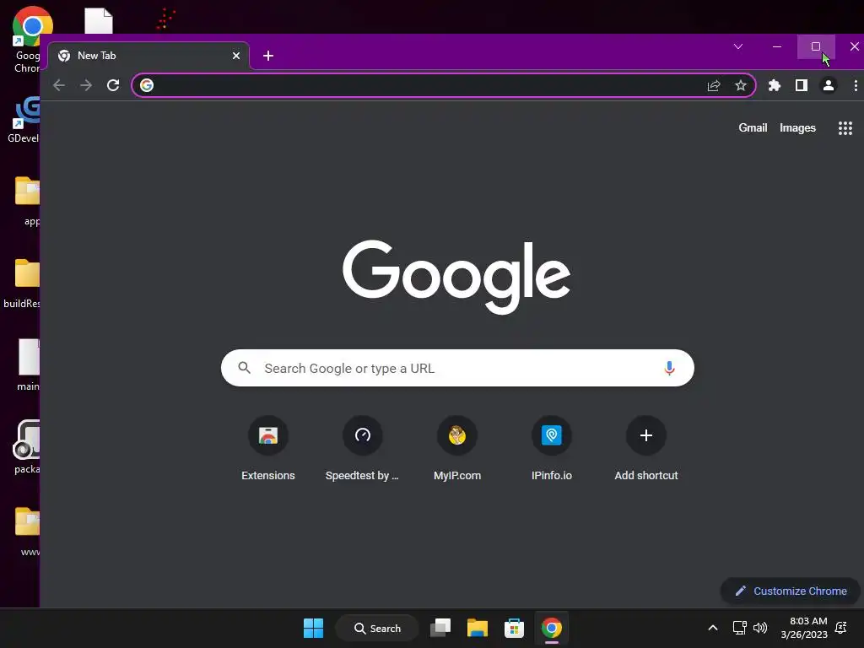Open network status in system tray

point(739,628)
